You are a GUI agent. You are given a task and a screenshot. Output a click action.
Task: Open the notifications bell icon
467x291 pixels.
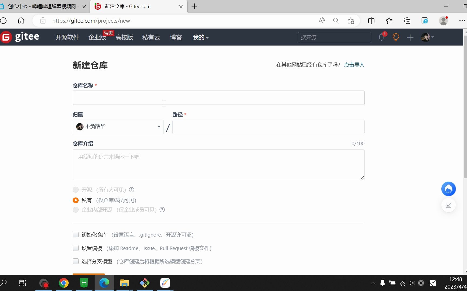[x=382, y=37]
